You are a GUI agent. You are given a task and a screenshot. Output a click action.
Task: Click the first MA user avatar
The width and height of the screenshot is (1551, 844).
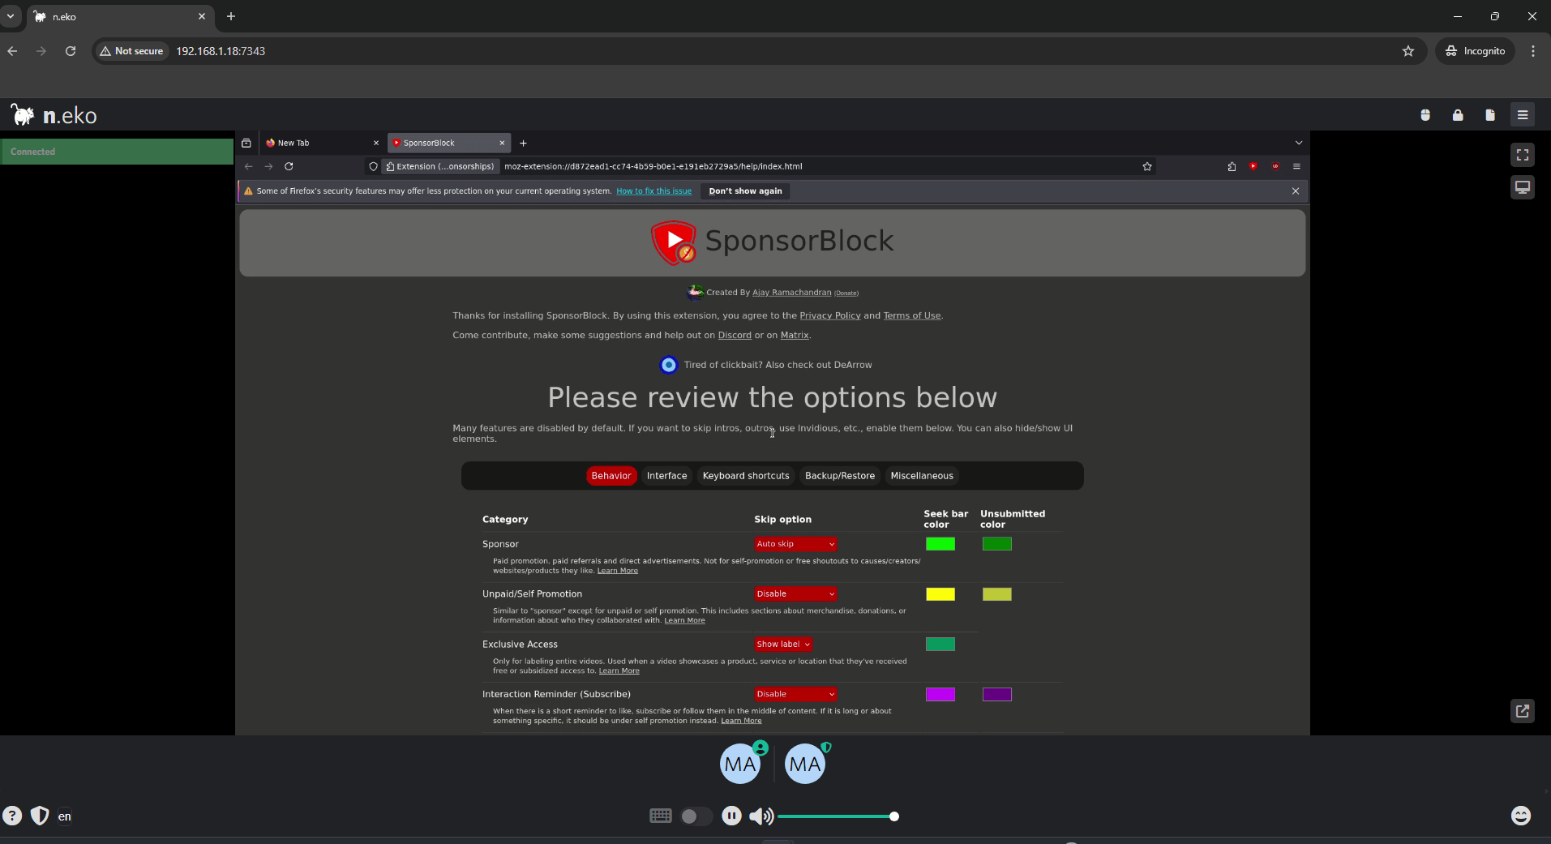pyautogui.click(x=740, y=764)
